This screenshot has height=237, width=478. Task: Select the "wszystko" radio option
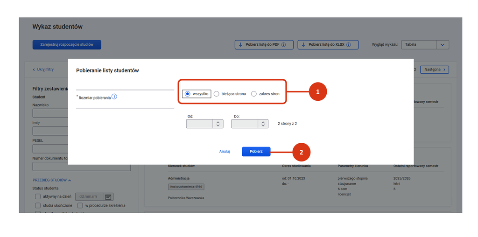click(x=188, y=94)
